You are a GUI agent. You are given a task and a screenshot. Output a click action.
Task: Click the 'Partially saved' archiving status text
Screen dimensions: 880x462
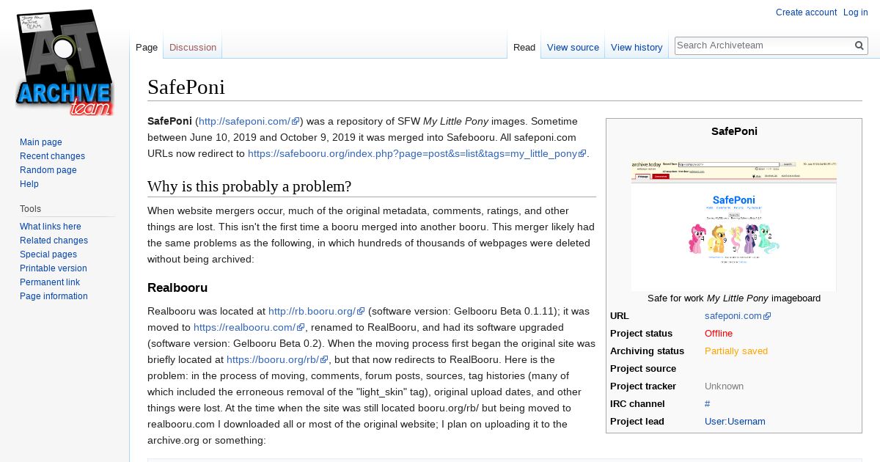(x=736, y=351)
